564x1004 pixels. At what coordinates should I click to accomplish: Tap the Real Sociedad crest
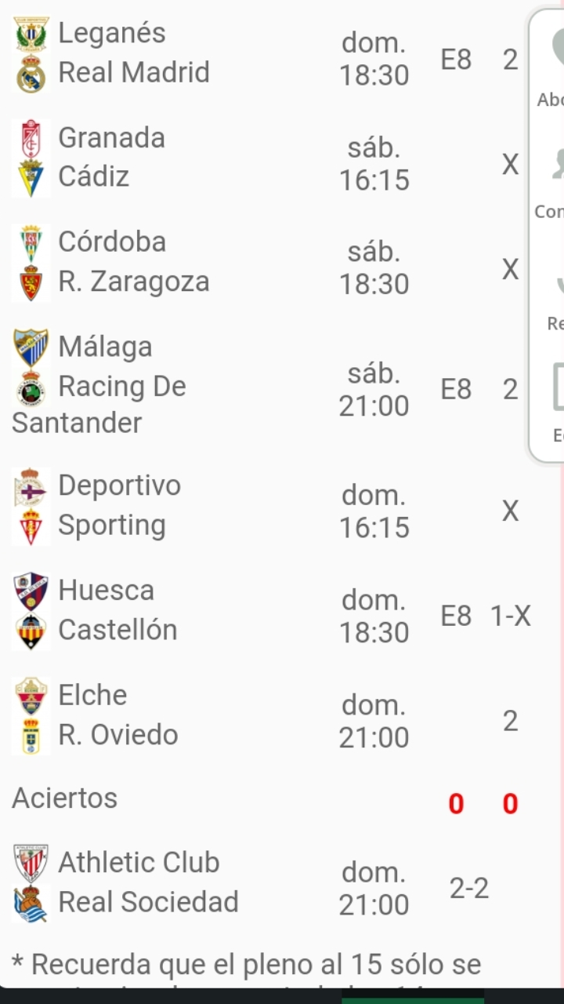[x=31, y=904]
